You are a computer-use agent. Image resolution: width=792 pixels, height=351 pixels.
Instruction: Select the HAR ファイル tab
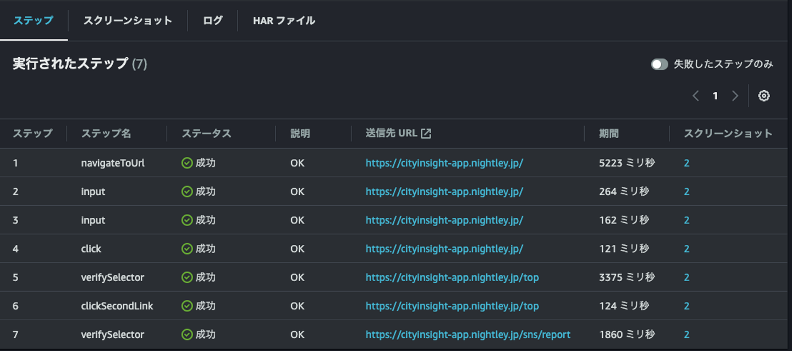(284, 21)
